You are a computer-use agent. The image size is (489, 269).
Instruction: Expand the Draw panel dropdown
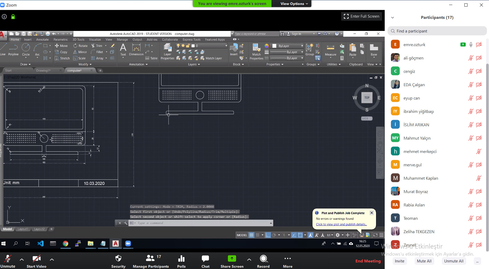[25, 64]
